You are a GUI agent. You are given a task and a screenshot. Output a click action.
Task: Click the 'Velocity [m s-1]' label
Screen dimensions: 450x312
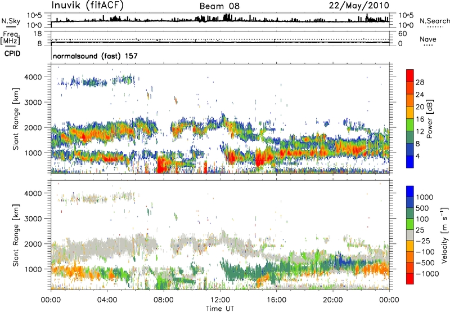coord(444,235)
